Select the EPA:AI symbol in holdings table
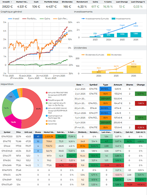The width and height of the screenshot is (147, 195). pos(7,146)
